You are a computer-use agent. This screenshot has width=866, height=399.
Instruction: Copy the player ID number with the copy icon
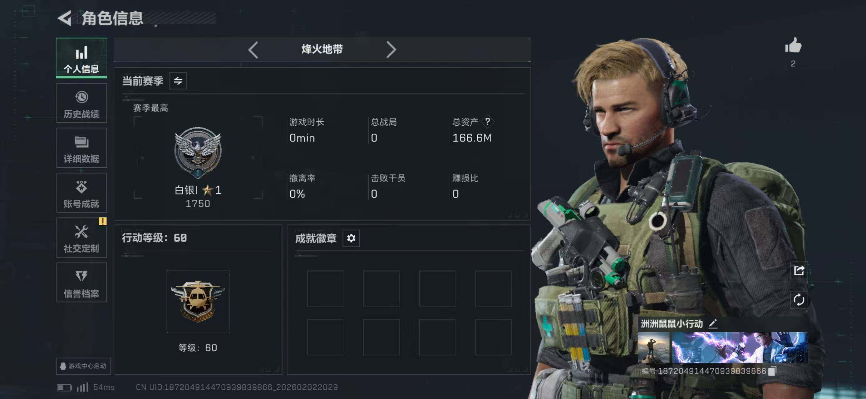coord(773,371)
